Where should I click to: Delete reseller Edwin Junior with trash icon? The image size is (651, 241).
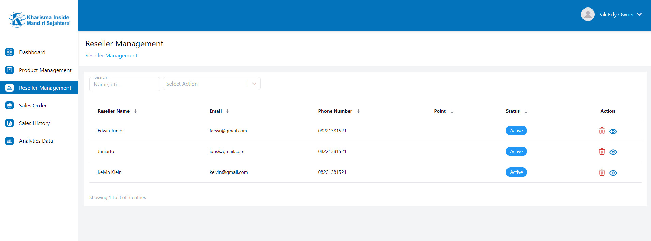(602, 131)
